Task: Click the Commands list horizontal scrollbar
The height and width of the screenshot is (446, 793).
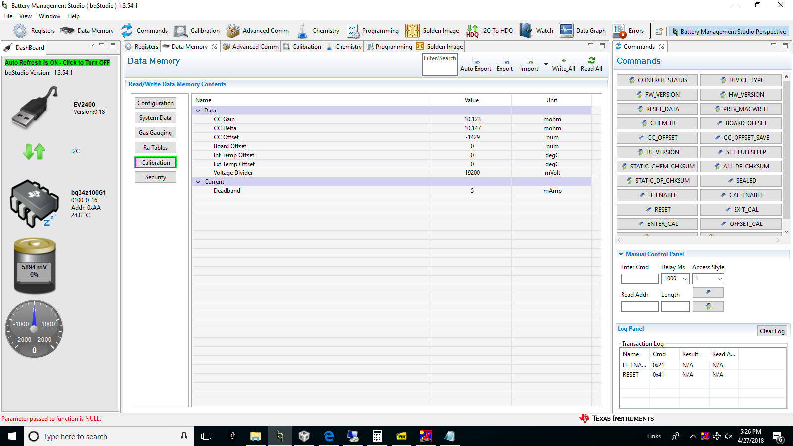Action: pos(698,240)
